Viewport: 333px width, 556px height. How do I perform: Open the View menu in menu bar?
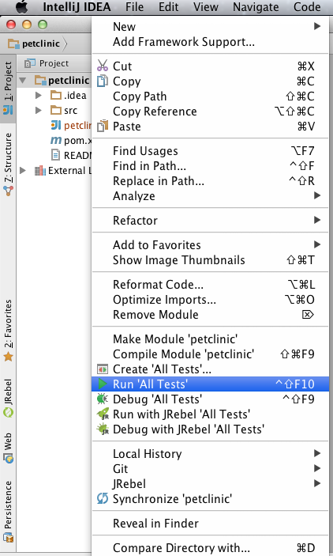coord(206,7)
